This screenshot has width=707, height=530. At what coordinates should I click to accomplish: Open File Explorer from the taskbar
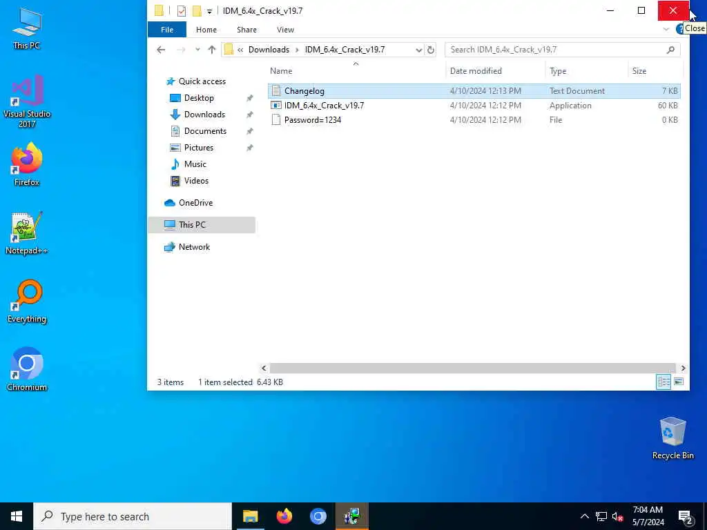point(250,516)
